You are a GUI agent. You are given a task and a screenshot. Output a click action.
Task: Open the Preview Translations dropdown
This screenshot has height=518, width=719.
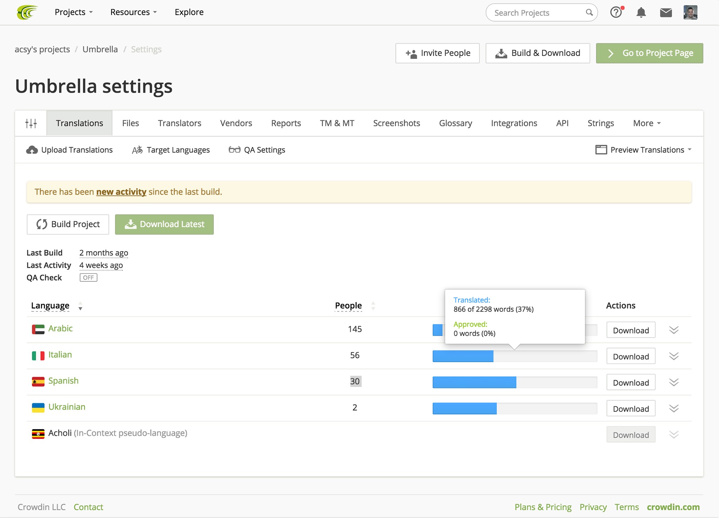tap(643, 150)
